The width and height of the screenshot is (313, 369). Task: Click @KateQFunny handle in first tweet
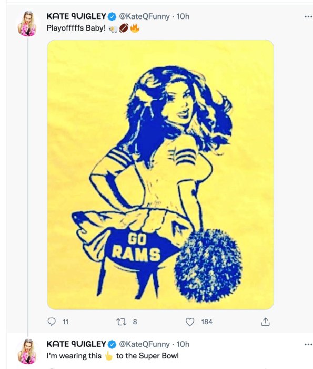144,16
